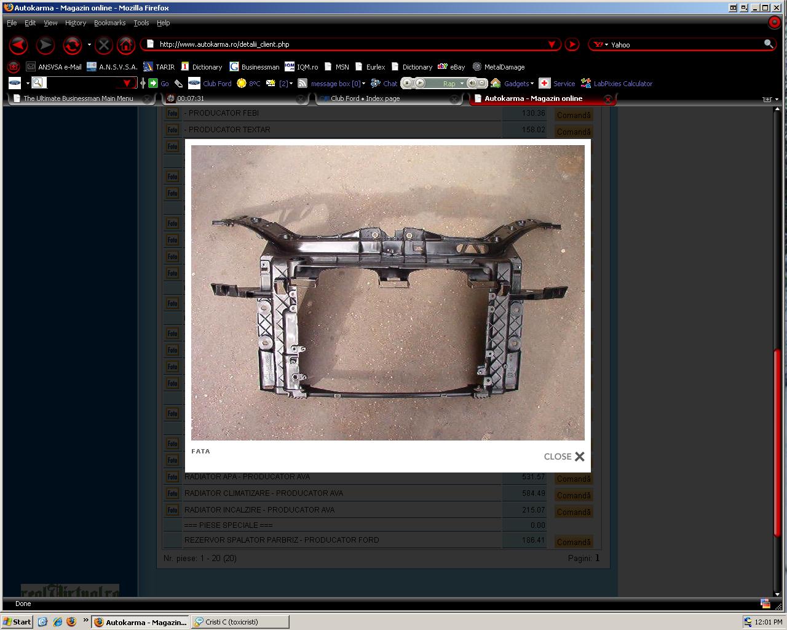Expand the Gadgets toolbar dropdown
This screenshot has height=630, width=787.
click(532, 84)
